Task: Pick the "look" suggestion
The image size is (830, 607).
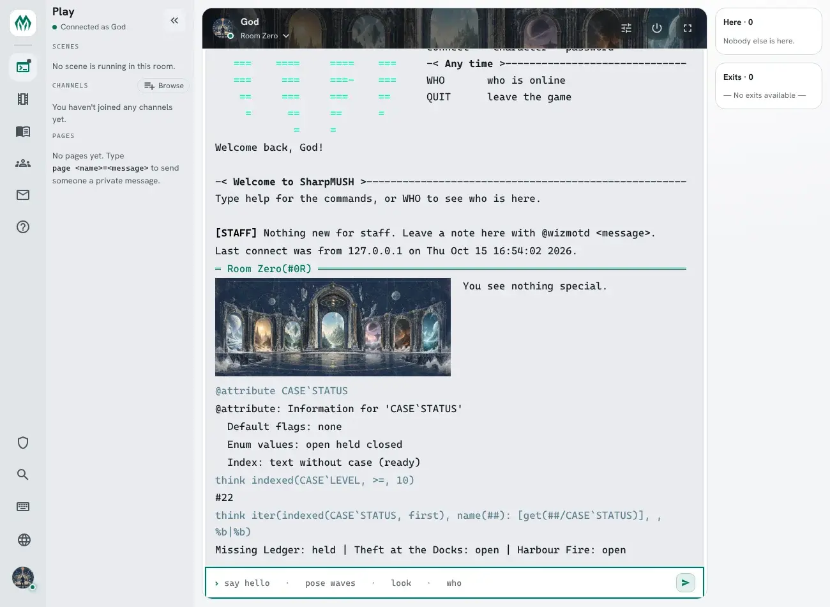Action: click(401, 583)
